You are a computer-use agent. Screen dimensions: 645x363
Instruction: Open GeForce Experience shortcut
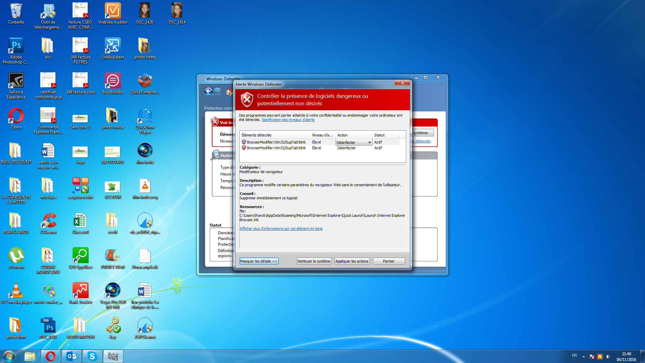[16, 86]
